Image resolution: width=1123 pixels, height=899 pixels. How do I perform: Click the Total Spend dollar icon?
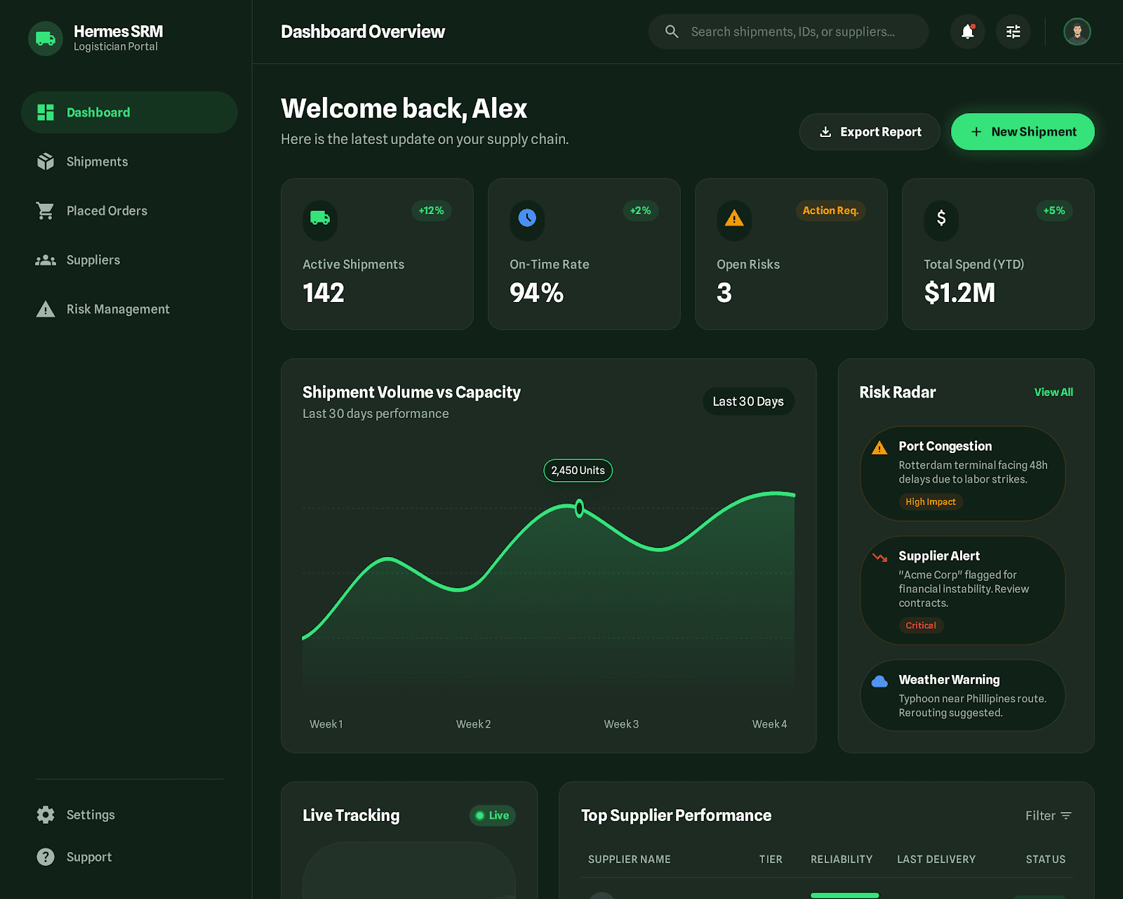[941, 218]
